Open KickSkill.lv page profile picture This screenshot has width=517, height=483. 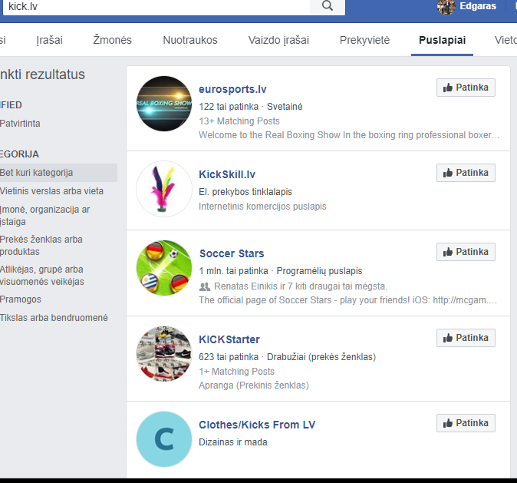[x=164, y=189]
